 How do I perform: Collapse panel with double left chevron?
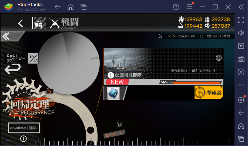tap(6, 36)
